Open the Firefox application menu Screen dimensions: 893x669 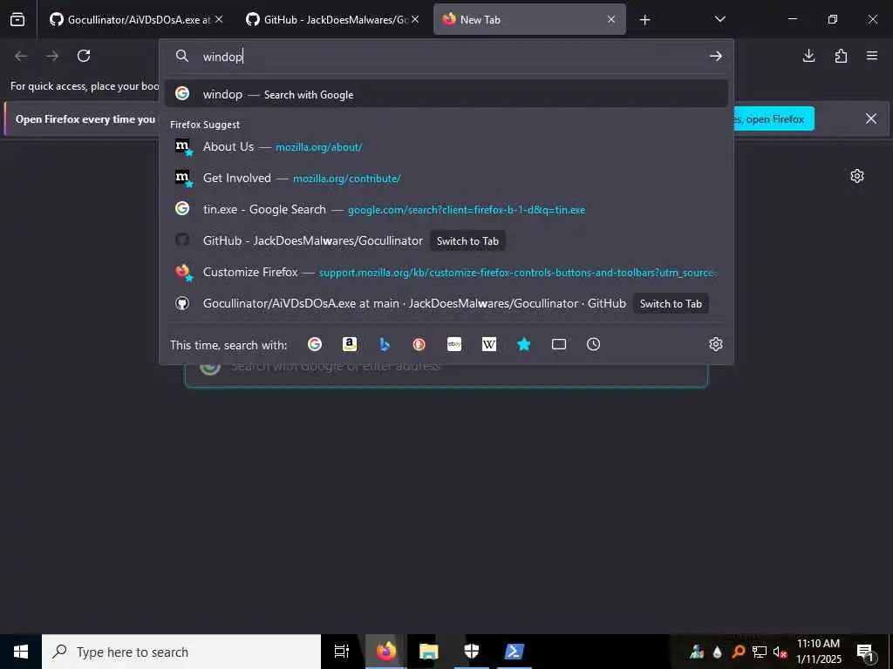872,56
